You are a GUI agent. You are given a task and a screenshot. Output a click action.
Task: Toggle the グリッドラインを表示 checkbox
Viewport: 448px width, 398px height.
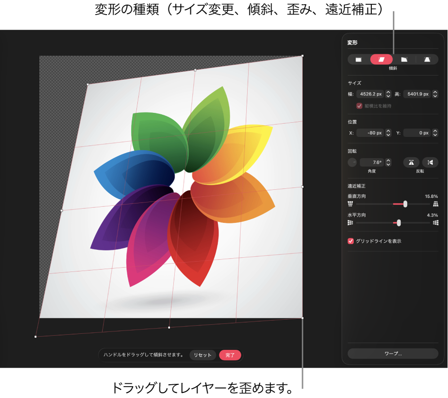[x=351, y=241]
